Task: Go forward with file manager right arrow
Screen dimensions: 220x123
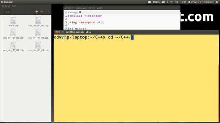Action: tap(42, 12)
